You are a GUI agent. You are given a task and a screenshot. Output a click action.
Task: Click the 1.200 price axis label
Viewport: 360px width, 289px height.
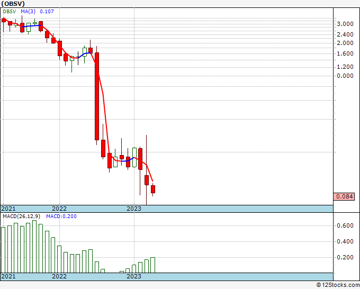[x=345, y=67]
